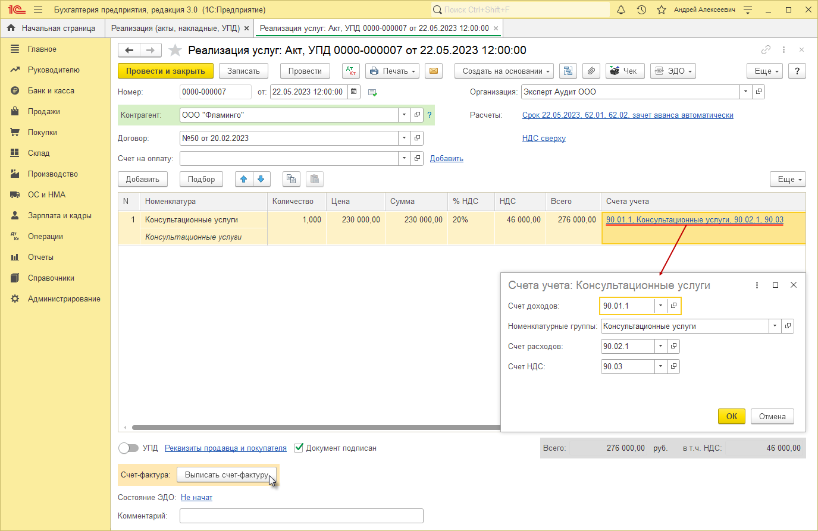Open Печать dropdown menu
The width and height of the screenshot is (818, 531).
[393, 71]
